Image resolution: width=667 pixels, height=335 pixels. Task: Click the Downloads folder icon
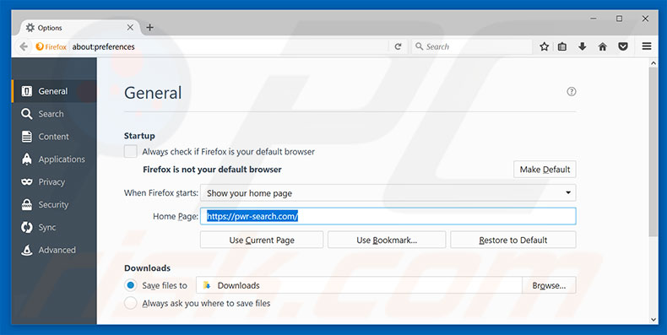[x=207, y=285]
